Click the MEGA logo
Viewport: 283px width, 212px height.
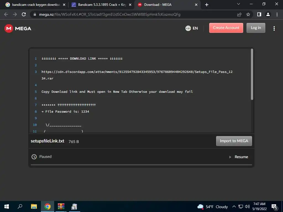click(18, 28)
